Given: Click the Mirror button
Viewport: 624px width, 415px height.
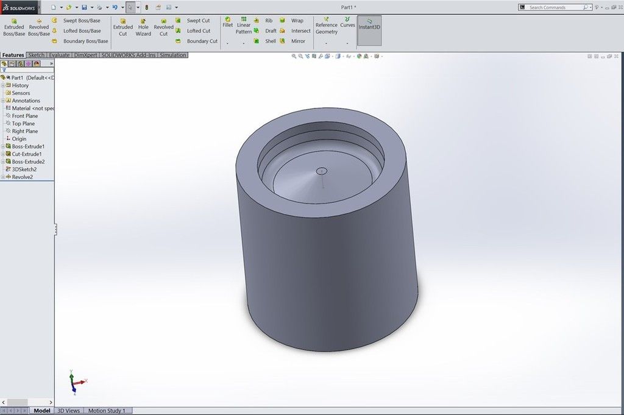Looking at the screenshot, I should pos(298,41).
